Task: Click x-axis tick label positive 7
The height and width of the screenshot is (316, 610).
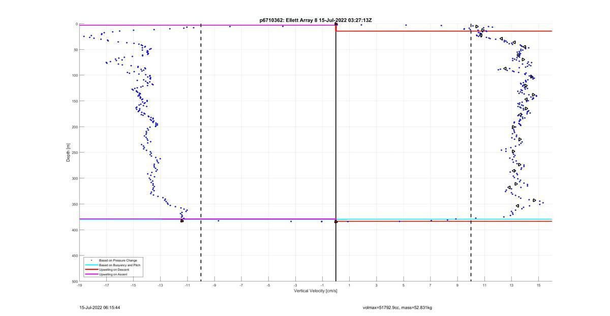Action: pos(431,285)
